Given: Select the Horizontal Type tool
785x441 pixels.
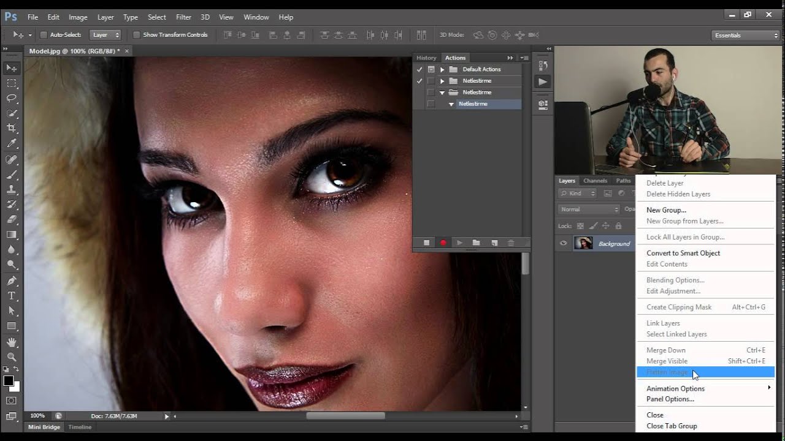Looking at the screenshot, I should [12, 296].
